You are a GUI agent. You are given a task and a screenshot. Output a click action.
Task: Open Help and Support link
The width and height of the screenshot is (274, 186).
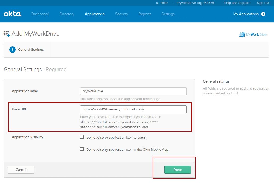click(237, 3)
